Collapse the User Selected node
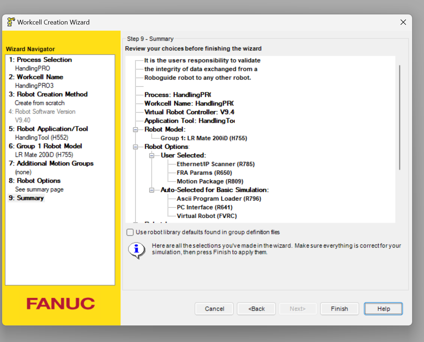This screenshot has width=424, height=342. [x=152, y=156]
